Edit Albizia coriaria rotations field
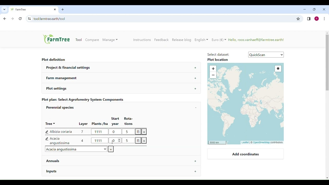The width and height of the screenshot is (329, 185). pyautogui.click(x=128, y=132)
